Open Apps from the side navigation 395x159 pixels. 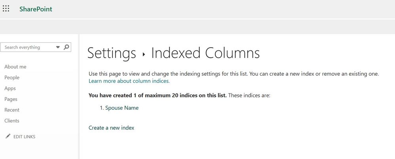click(10, 88)
